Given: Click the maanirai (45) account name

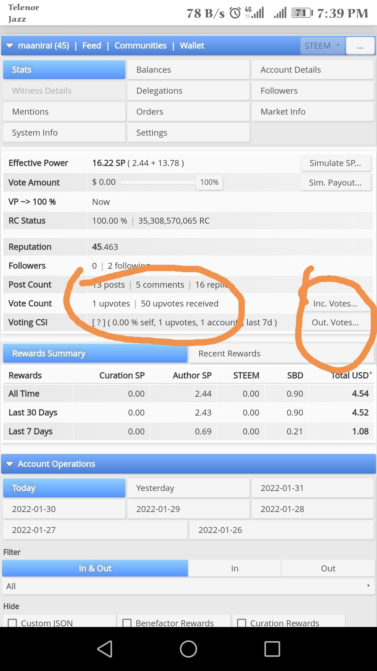Looking at the screenshot, I should tap(44, 45).
